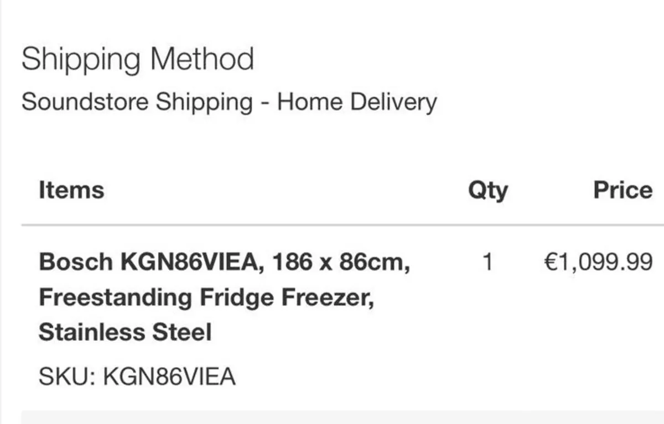The width and height of the screenshot is (664, 424).
Task: Click the quantity value 1
Action: point(487,263)
